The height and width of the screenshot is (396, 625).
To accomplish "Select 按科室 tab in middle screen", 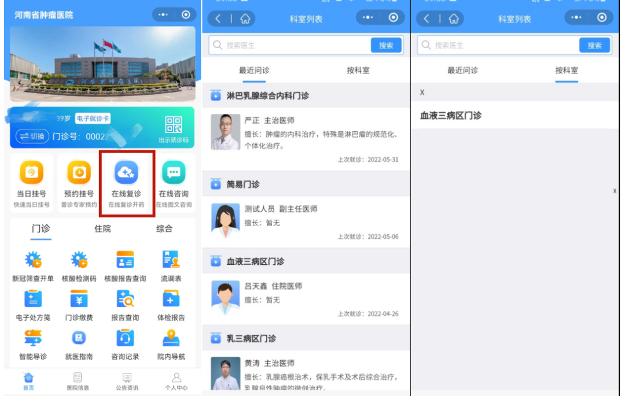I will [358, 71].
